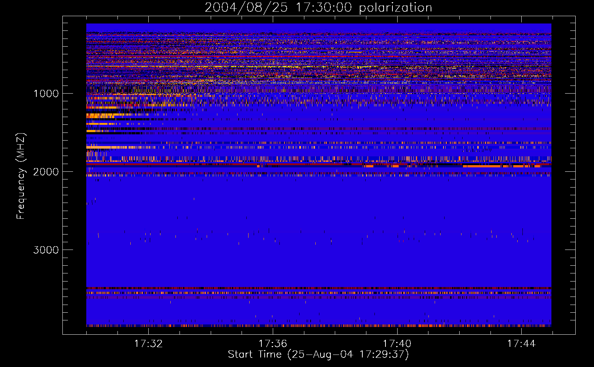This screenshot has width=594, height=367.
Task: Click the 17:36 time tick label
Action: click(x=273, y=344)
